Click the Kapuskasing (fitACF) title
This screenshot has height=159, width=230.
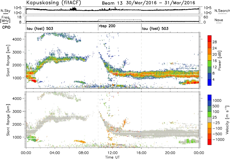tap(53, 3)
